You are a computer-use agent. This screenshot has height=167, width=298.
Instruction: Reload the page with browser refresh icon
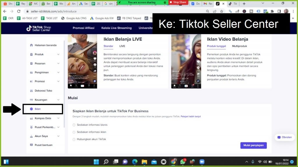(19, 11)
